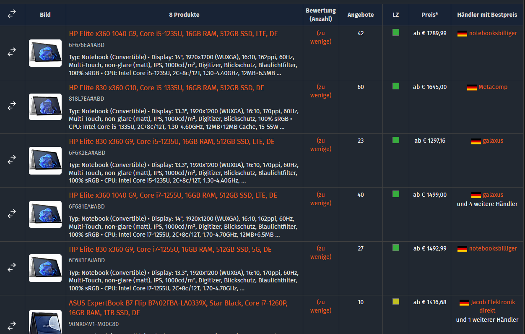Click compare icon for HP Elite x360 1040 G9 i7-1255U
Viewport: 525px width, 334px height.
pos(12,214)
